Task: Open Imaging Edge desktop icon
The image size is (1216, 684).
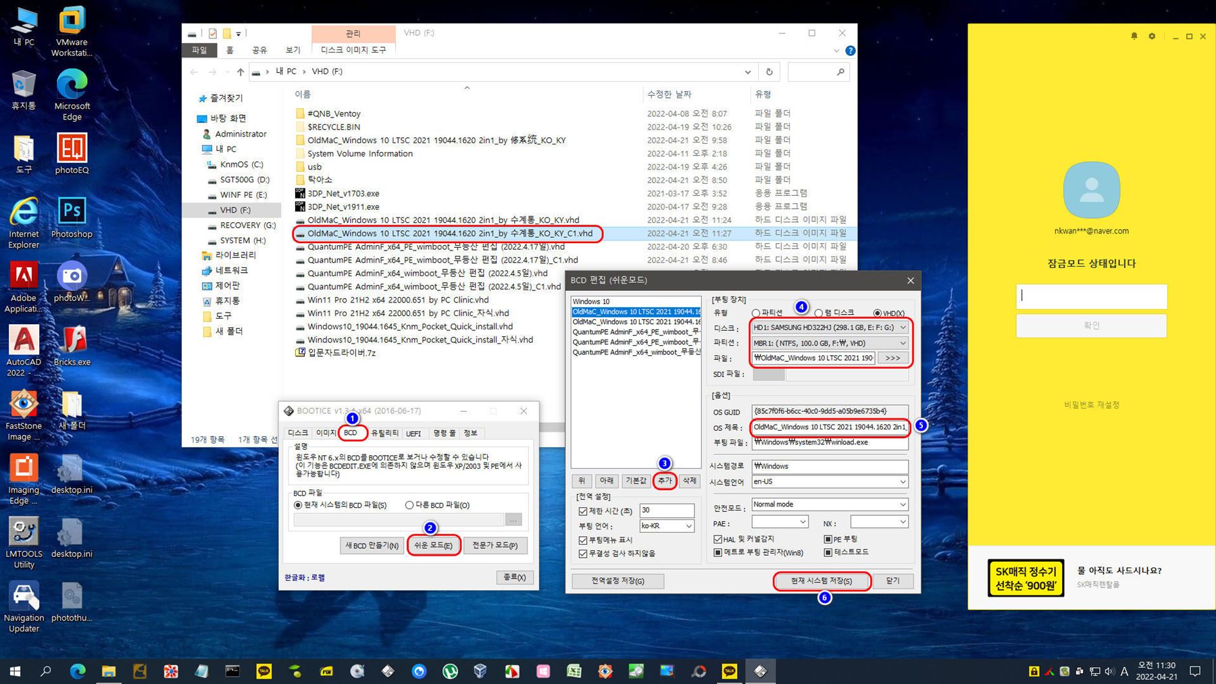Action: tap(24, 479)
